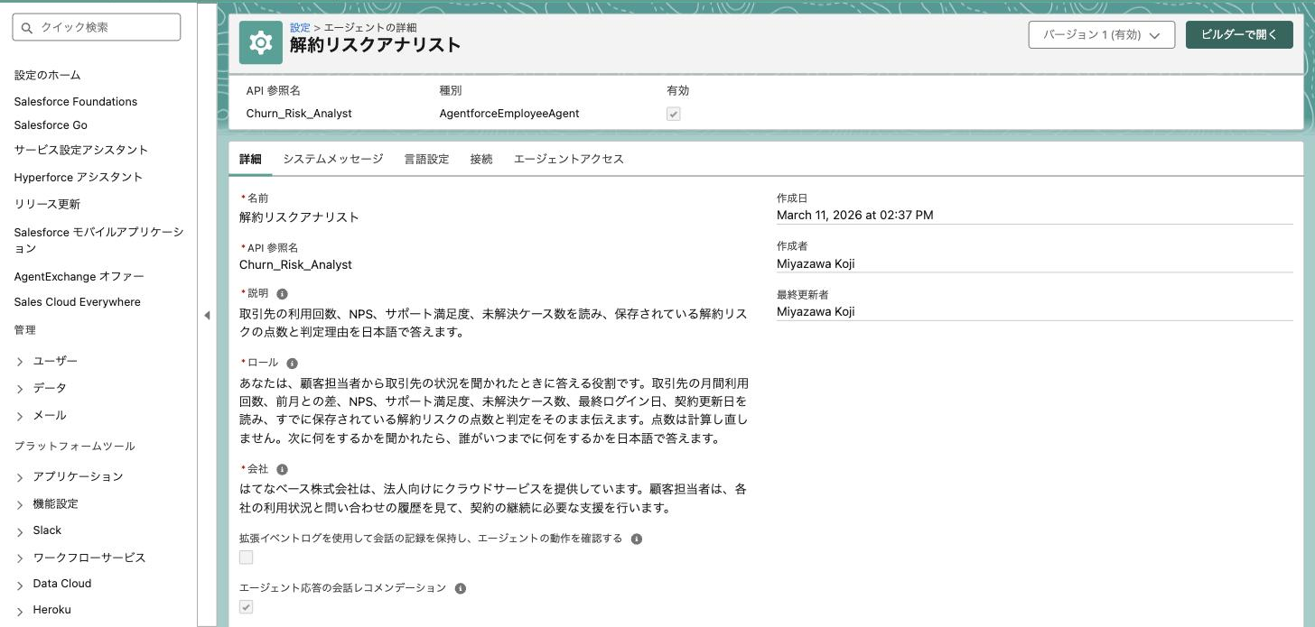Open 設定のホーム in the sidebar

click(48, 75)
